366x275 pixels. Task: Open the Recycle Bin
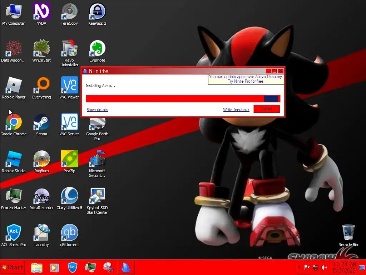click(348, 236)
